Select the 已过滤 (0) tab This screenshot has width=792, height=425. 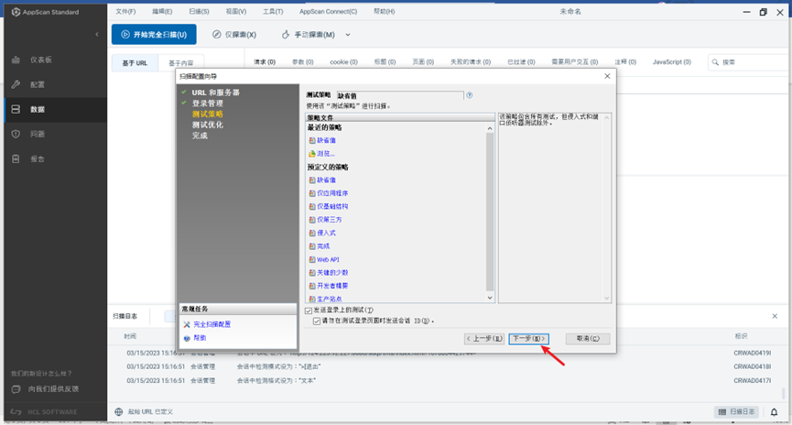pyautogui.click(x=521, y=61)
